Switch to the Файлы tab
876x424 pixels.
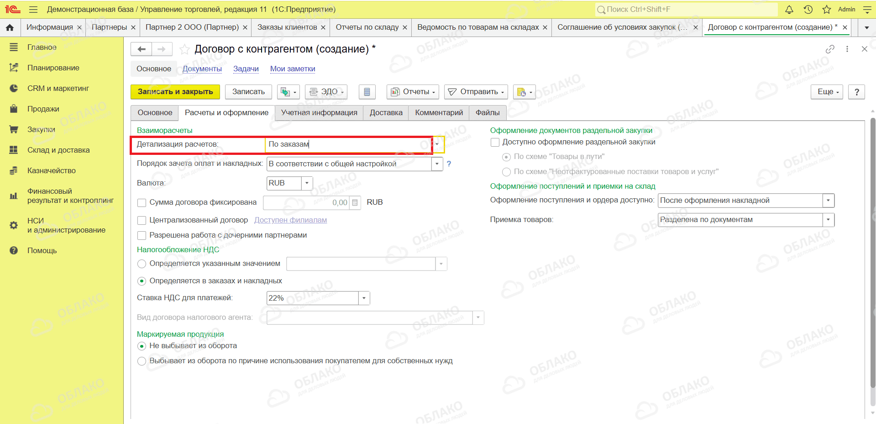(x=488, y=113)
